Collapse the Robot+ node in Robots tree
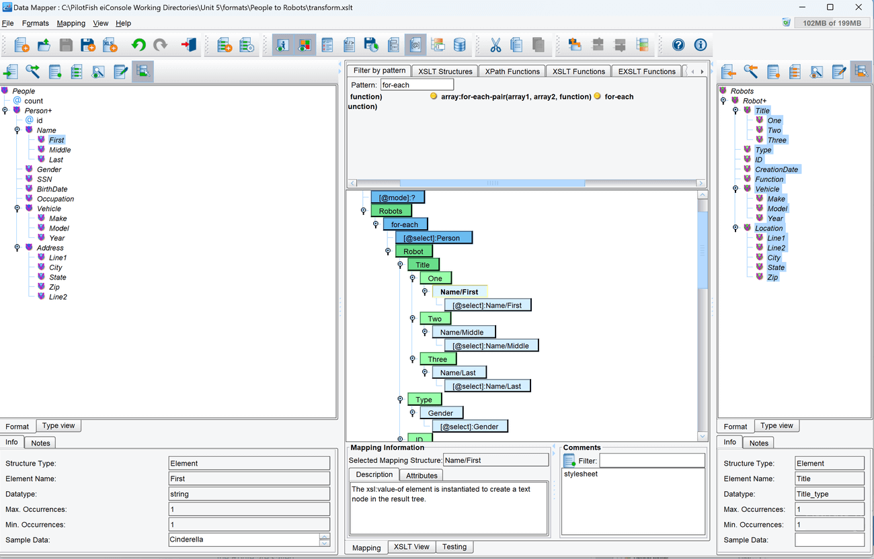 pos(723,101)
